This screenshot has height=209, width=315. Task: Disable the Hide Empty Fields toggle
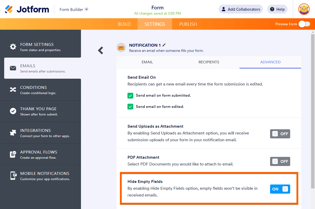280,189
